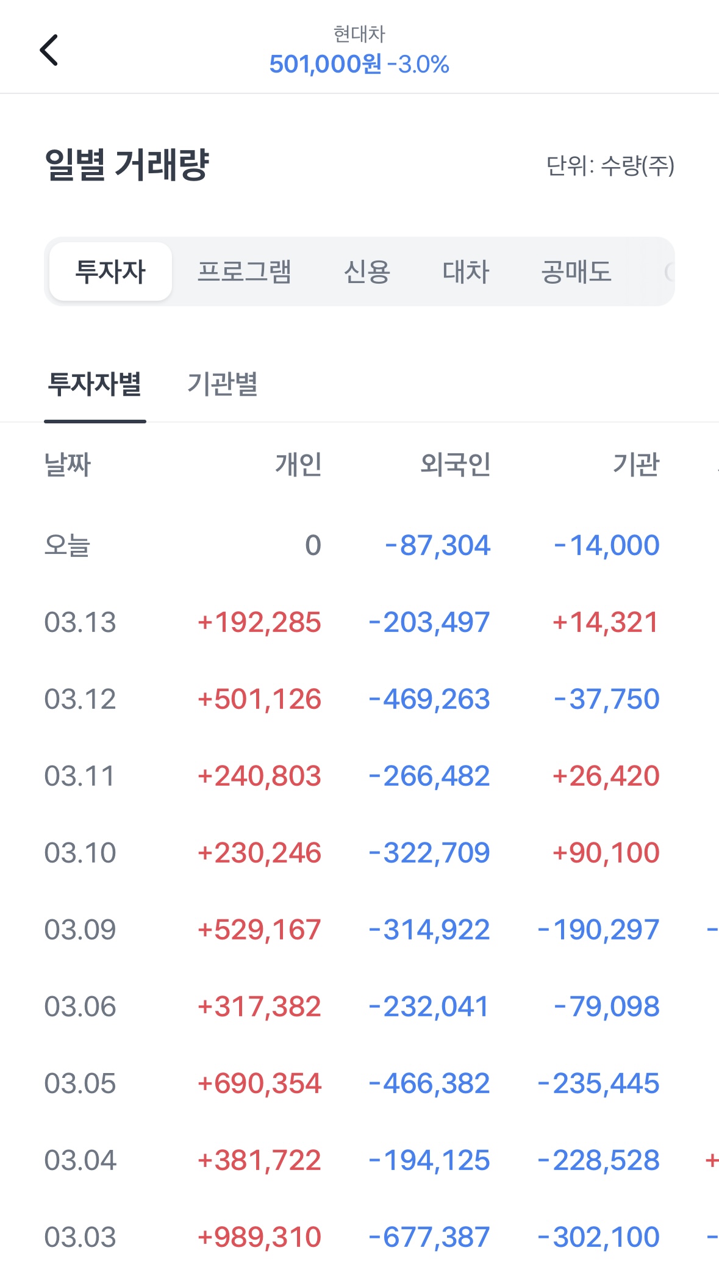Select the 오늘 row
The width and height of the screenshot is (719, 1278).
point(67,545)
